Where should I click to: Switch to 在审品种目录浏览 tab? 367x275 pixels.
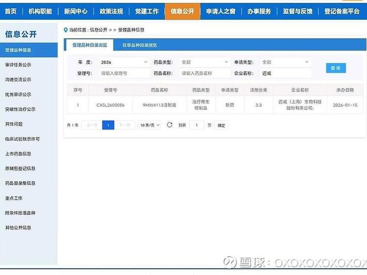click(x=139, y=45)
